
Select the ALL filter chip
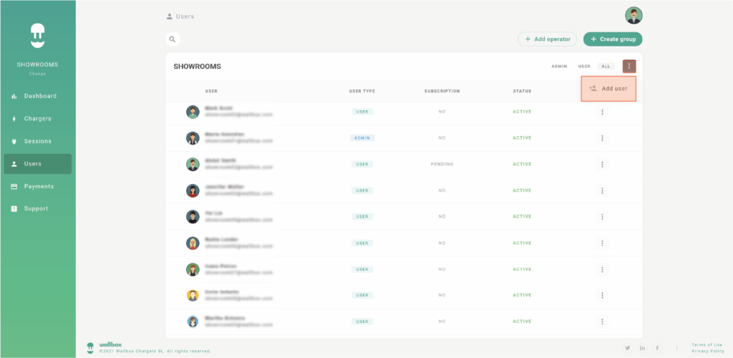coord(606,67)
